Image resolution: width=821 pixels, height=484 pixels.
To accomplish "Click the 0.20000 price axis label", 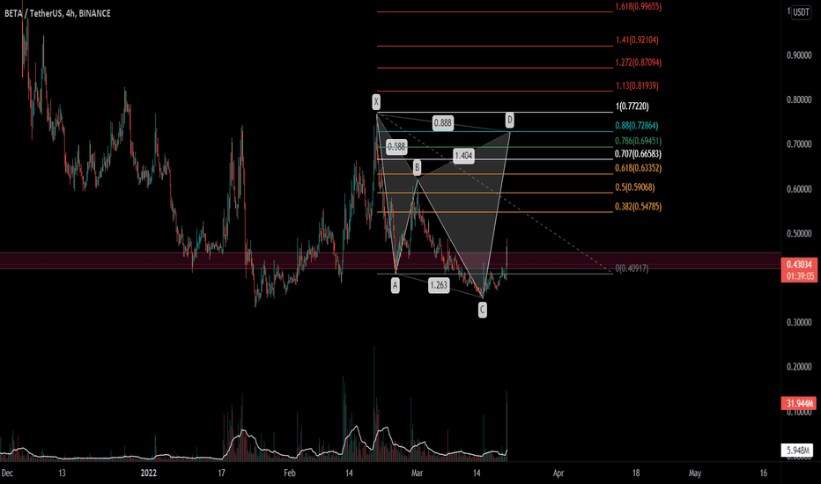I will click(x=799, y=367).
